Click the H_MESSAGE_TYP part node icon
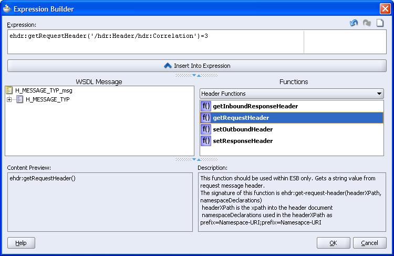The image size is (394, 256). pyautogui.click(x=19, y=99)
